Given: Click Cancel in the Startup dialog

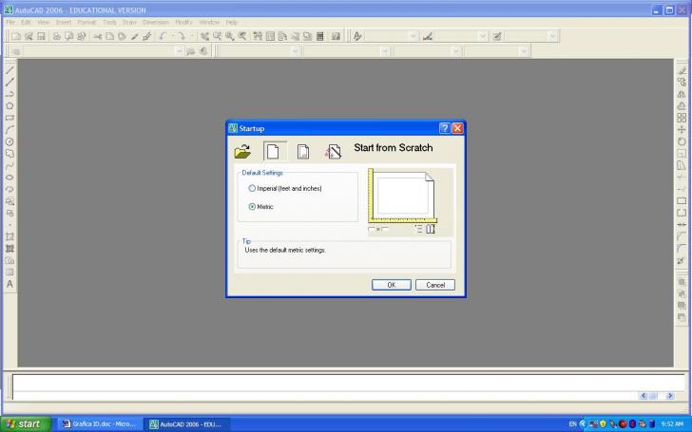Looking at the screenshot, I should click(435, 285).
